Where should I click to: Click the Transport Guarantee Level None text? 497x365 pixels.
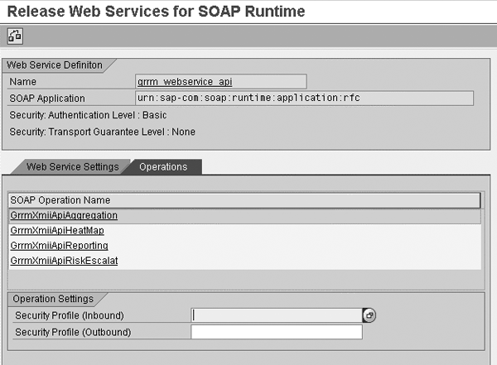[x=102, y=131]
